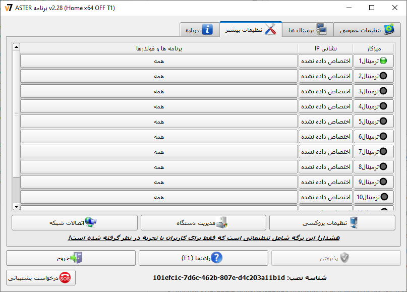Click the IP address cell for ترمینال3
Image resolution: width=407 pixels, height=292 pixels.
326,91
